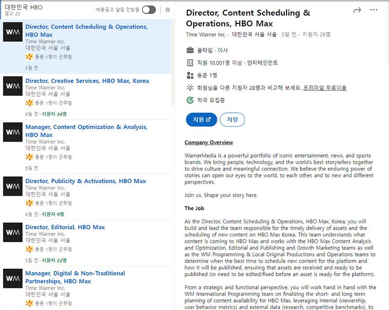The height and width of the screenshot is (310, 389).
Task: Open the 프리미엄 무료이용 premium link
Action: [x=325, y=88]
